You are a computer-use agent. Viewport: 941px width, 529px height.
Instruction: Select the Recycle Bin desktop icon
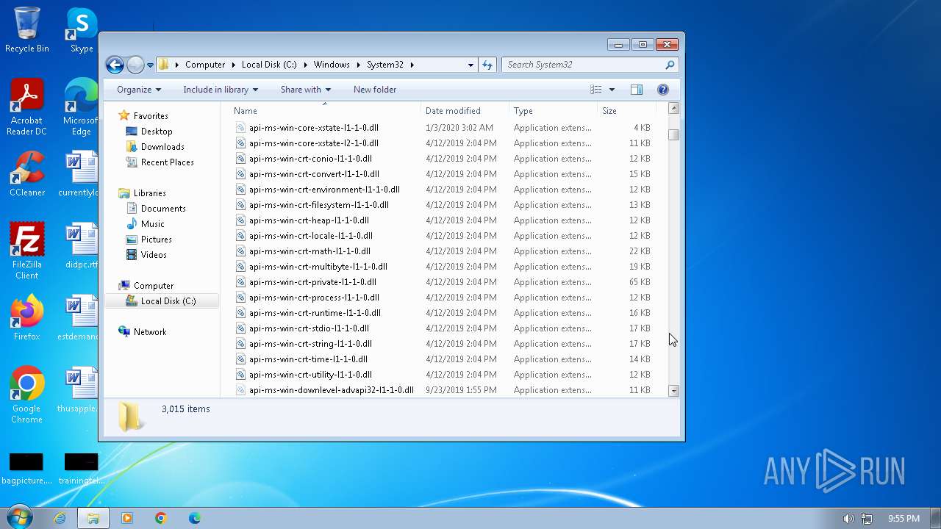[27, 30]
